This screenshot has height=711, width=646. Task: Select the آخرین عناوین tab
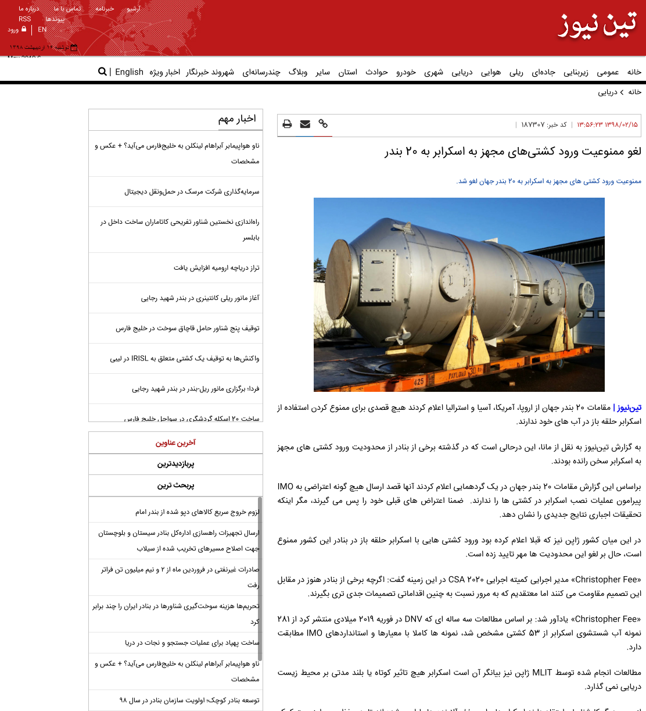175,443
